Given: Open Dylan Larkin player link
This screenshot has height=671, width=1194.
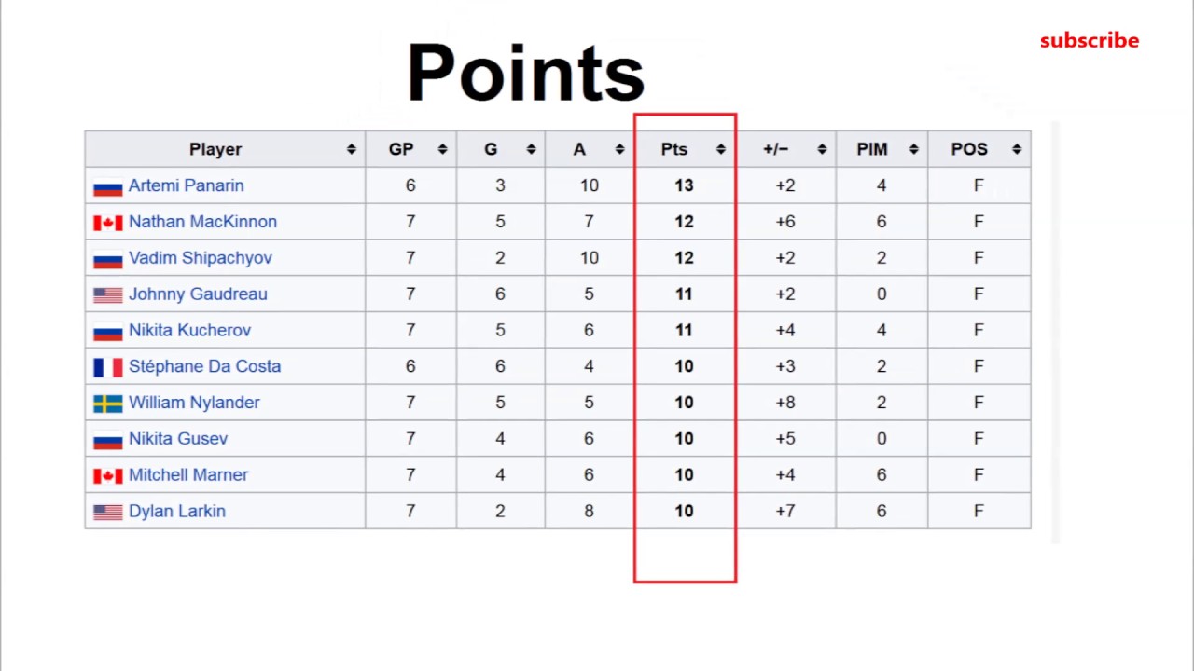Looking at the screenshot, I should (176, 512).
